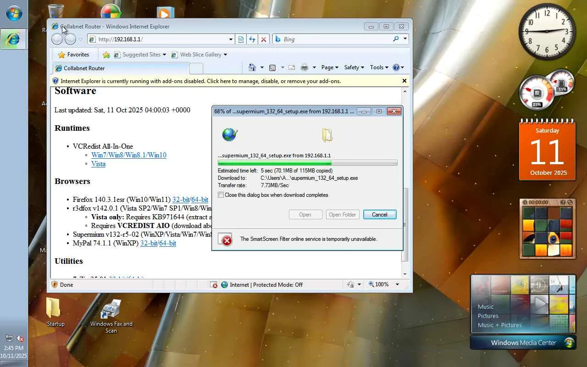Open the zoom level dropdown arrow
Screen dimensions: 587x367
pos(397,285)
